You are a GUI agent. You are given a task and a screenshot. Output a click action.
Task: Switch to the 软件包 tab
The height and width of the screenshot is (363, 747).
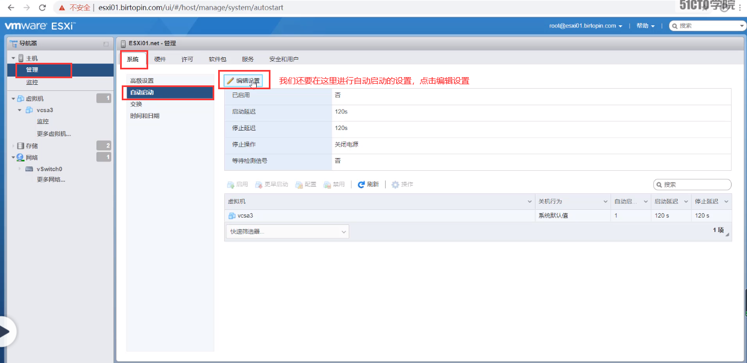218,59
